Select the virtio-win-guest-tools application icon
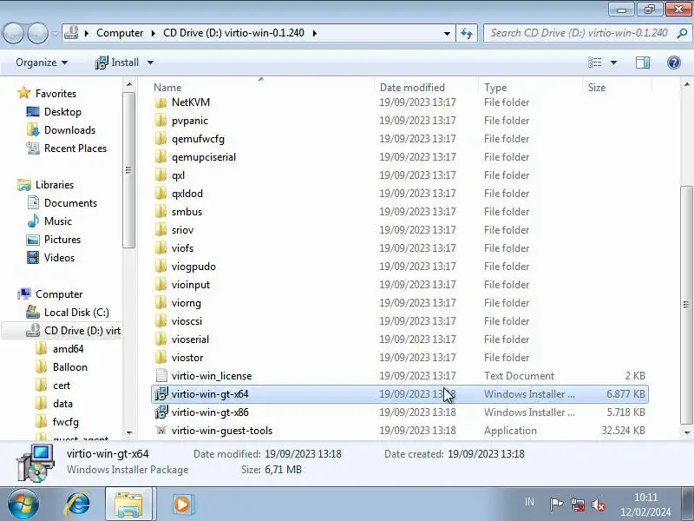This screenshot has height=521, width=694. (161, 430)
